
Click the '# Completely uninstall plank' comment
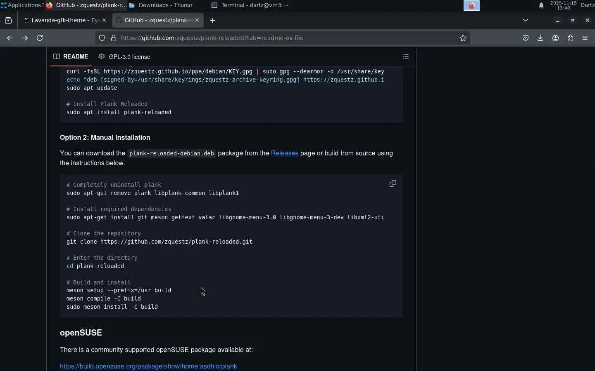tap(114, 185)
